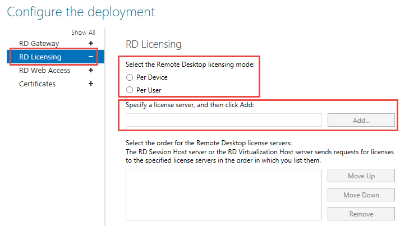The width and height of the screenshot is (400, 226).
Task: Select the Per User licensing mode
Action: tap(130, 90)
